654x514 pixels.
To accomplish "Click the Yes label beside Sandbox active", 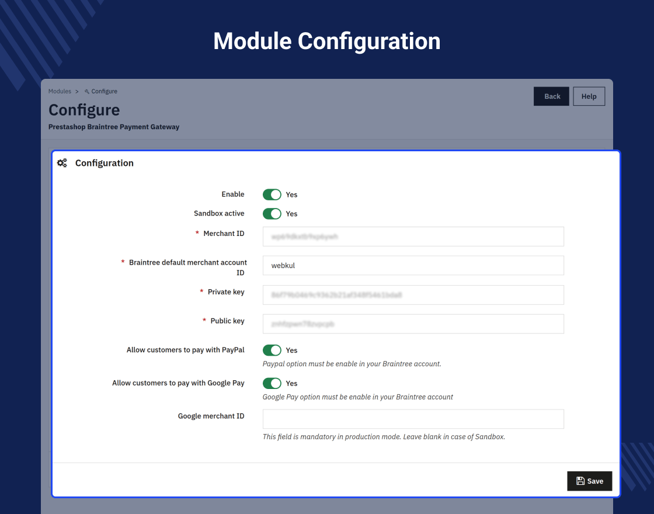I will (291, 214).
